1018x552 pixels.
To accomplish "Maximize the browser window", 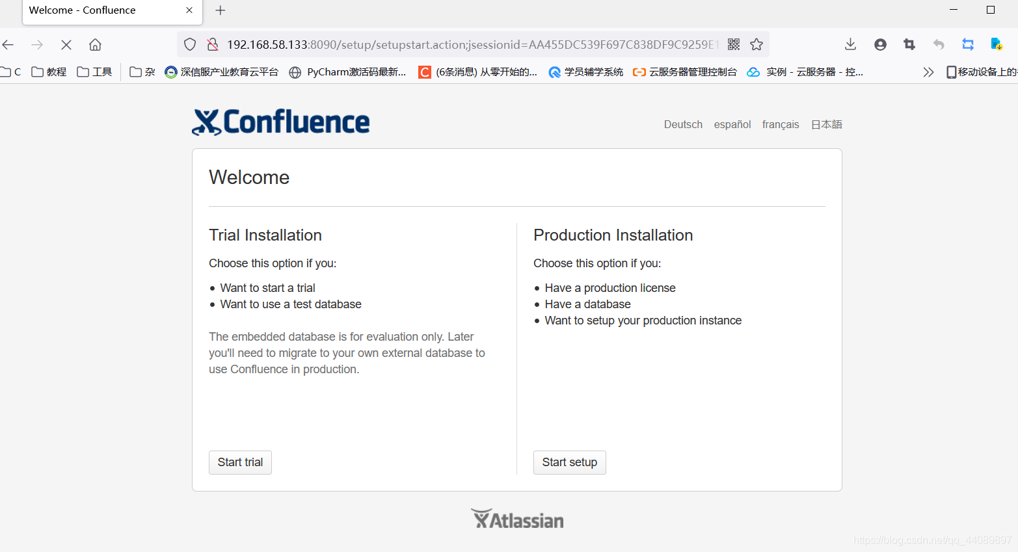I will point(991,10).
